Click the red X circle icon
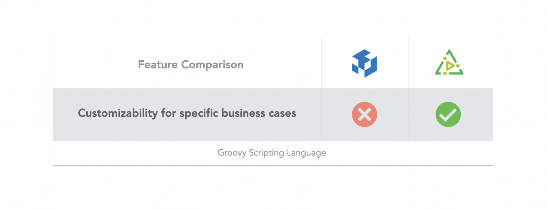The height and width of the screenshot is (210, 547). tap(364, 114)
